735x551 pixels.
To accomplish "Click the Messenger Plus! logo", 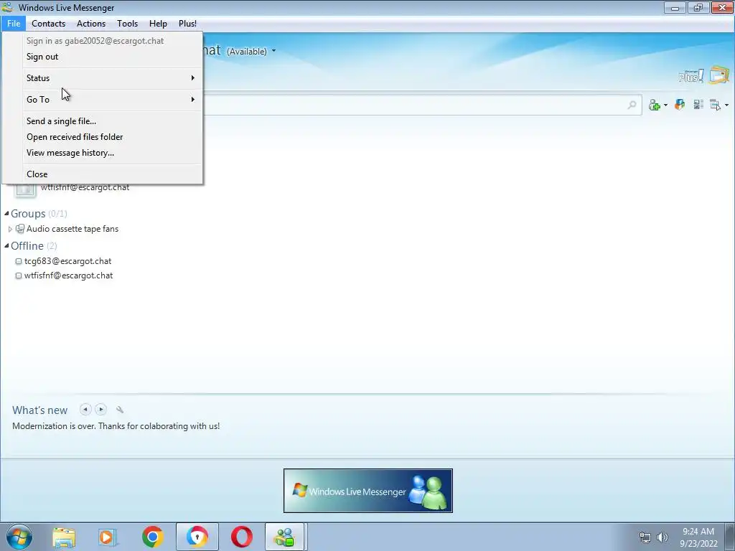I will (691, 76).
